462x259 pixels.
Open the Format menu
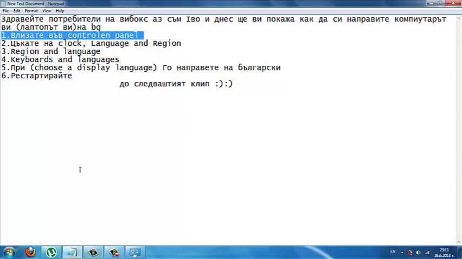point(31,11)
